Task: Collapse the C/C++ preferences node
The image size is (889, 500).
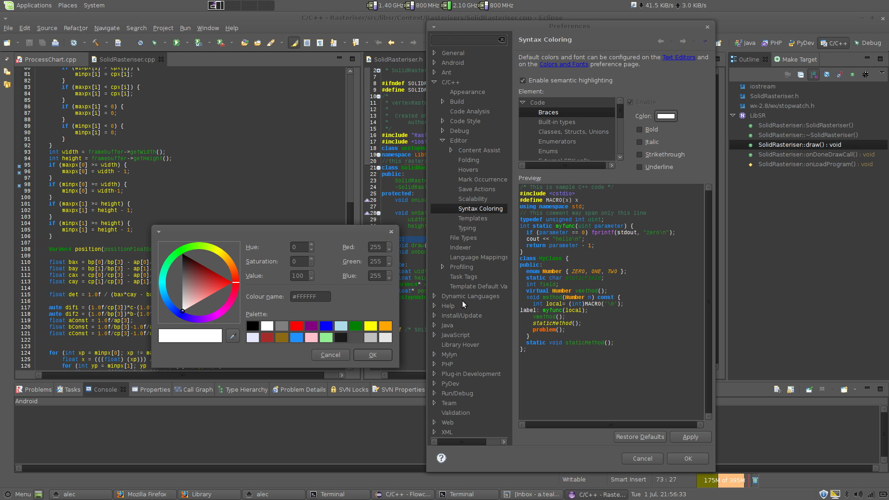Action: tap(434, 82)
